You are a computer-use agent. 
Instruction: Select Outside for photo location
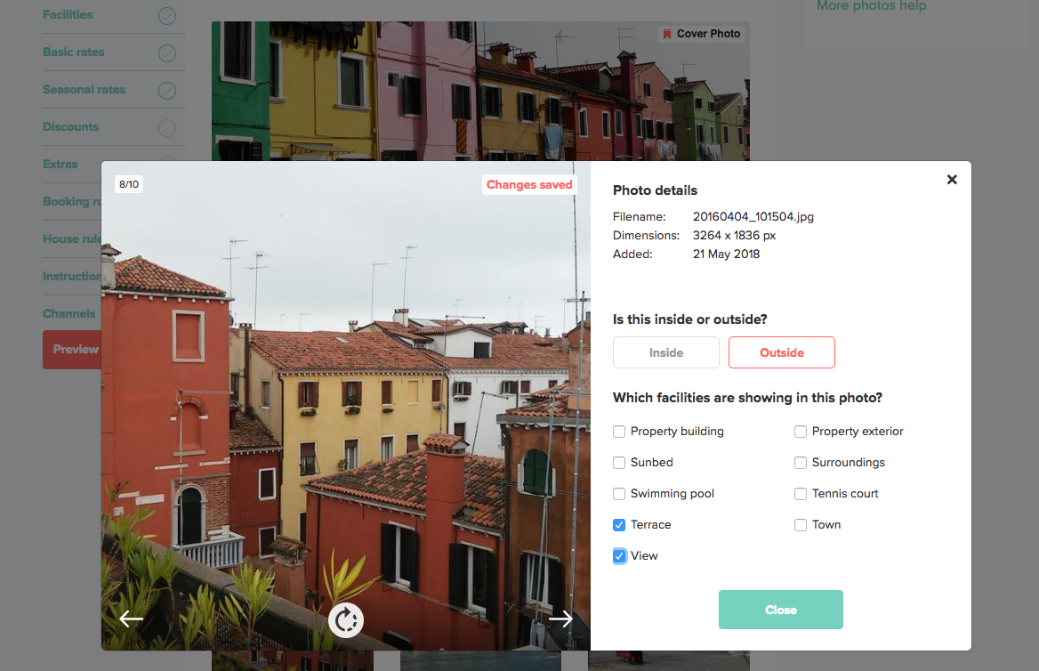pyautogui.click(x=782, y=352)
